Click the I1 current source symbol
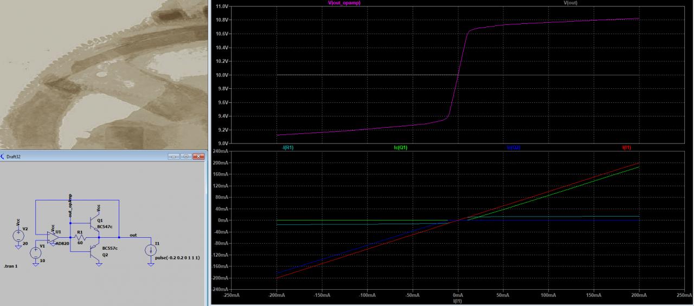The height and width of the screenshot is (306, 694). [x=151, y=250]
